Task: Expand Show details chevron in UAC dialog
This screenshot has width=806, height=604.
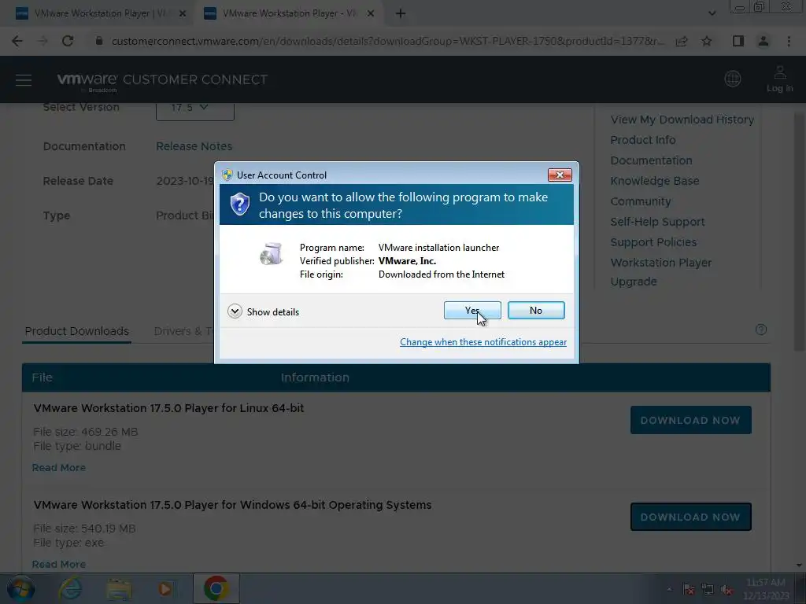Action: [235, 311]
